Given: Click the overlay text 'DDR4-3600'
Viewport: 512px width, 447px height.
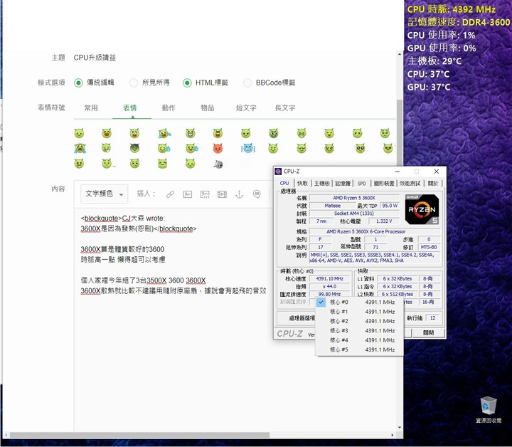Looking at the screenshot, I should (486, 22).
